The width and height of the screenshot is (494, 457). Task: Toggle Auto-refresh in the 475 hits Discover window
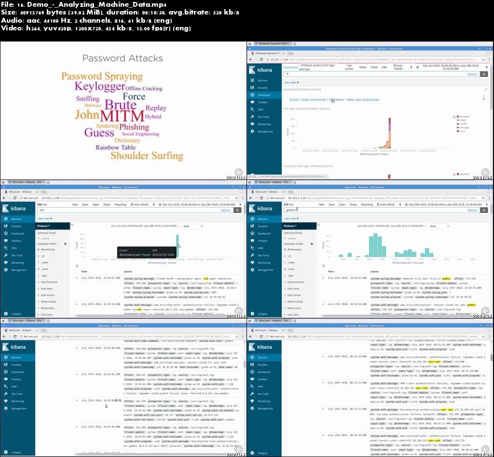385,205
